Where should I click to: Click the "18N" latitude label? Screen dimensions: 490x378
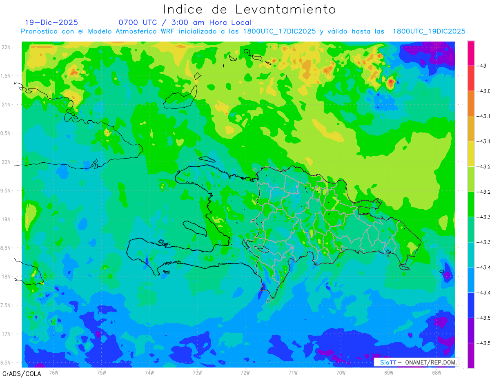click(x=7, y=276)
